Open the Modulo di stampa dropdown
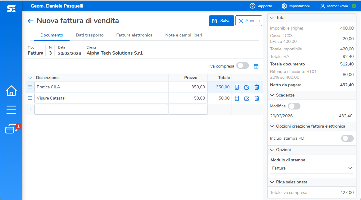Viewport: 361px width, 200px height. pos(312,168)
